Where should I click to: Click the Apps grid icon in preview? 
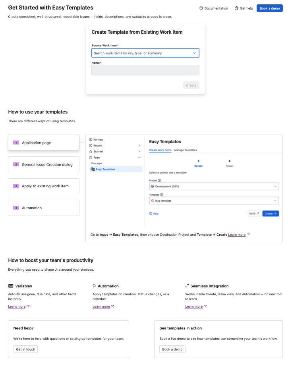pyautogui.click(x=91, y=157)
